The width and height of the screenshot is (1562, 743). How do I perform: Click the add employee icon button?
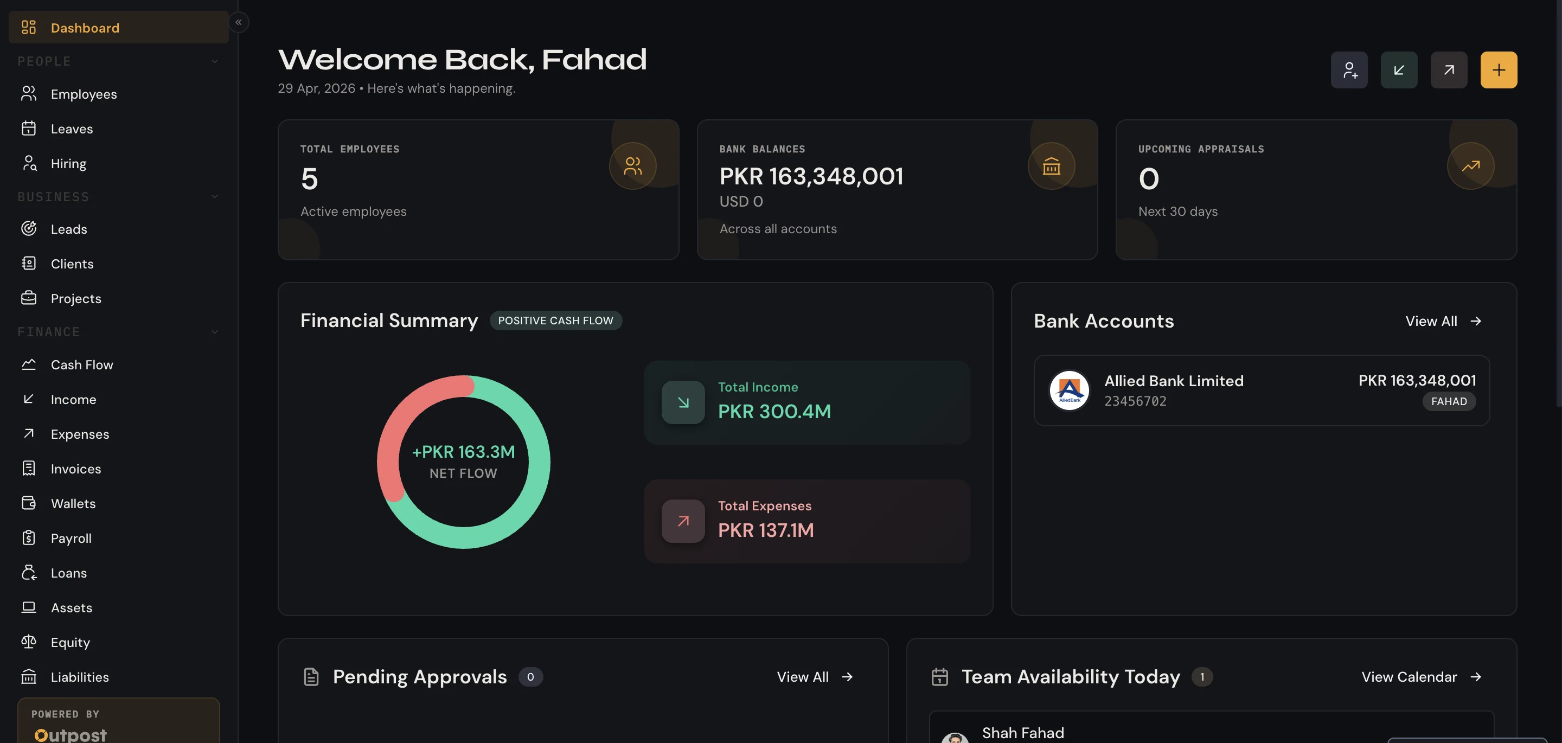click(x=1348, y=70)
